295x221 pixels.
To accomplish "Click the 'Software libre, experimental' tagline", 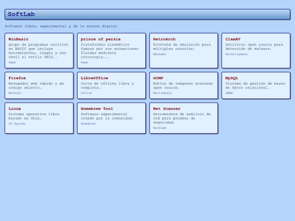I will (x=61, y=26).
